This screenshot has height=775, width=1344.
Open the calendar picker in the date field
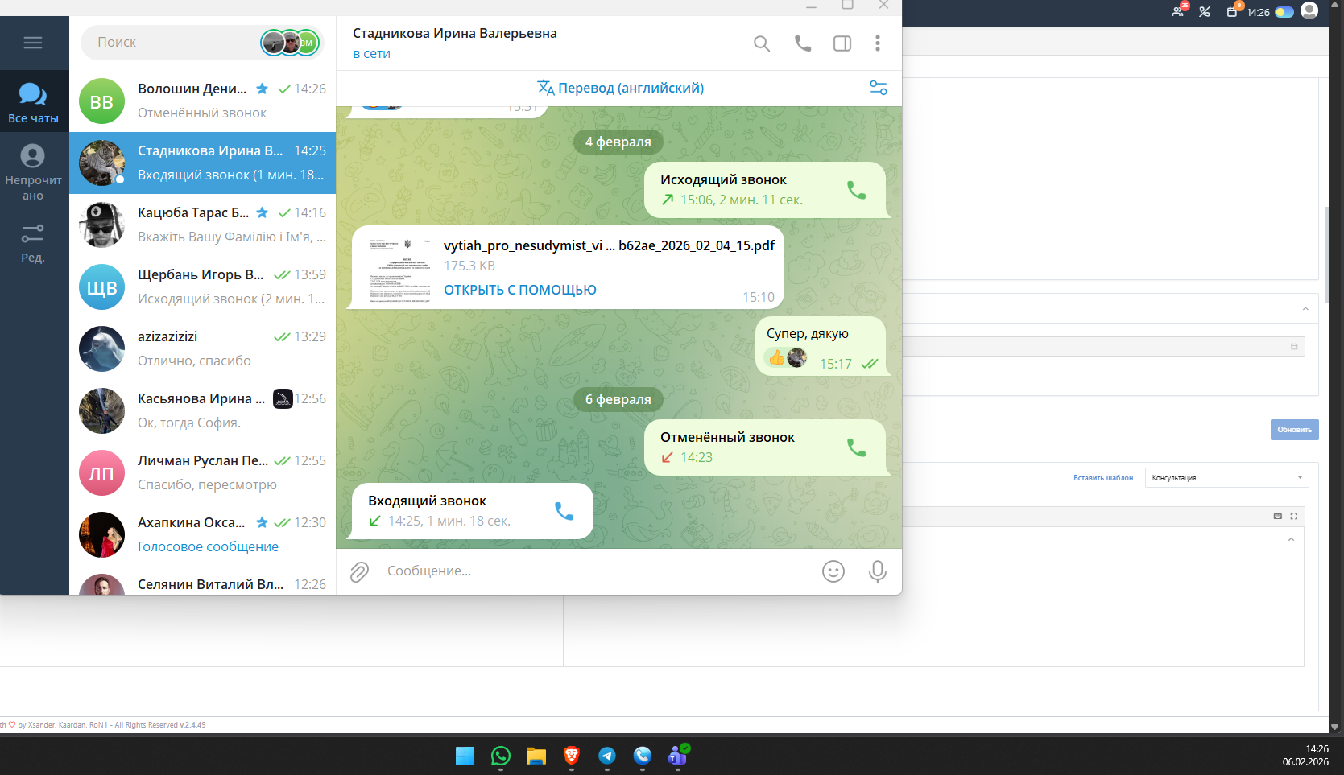[1294, 347]
